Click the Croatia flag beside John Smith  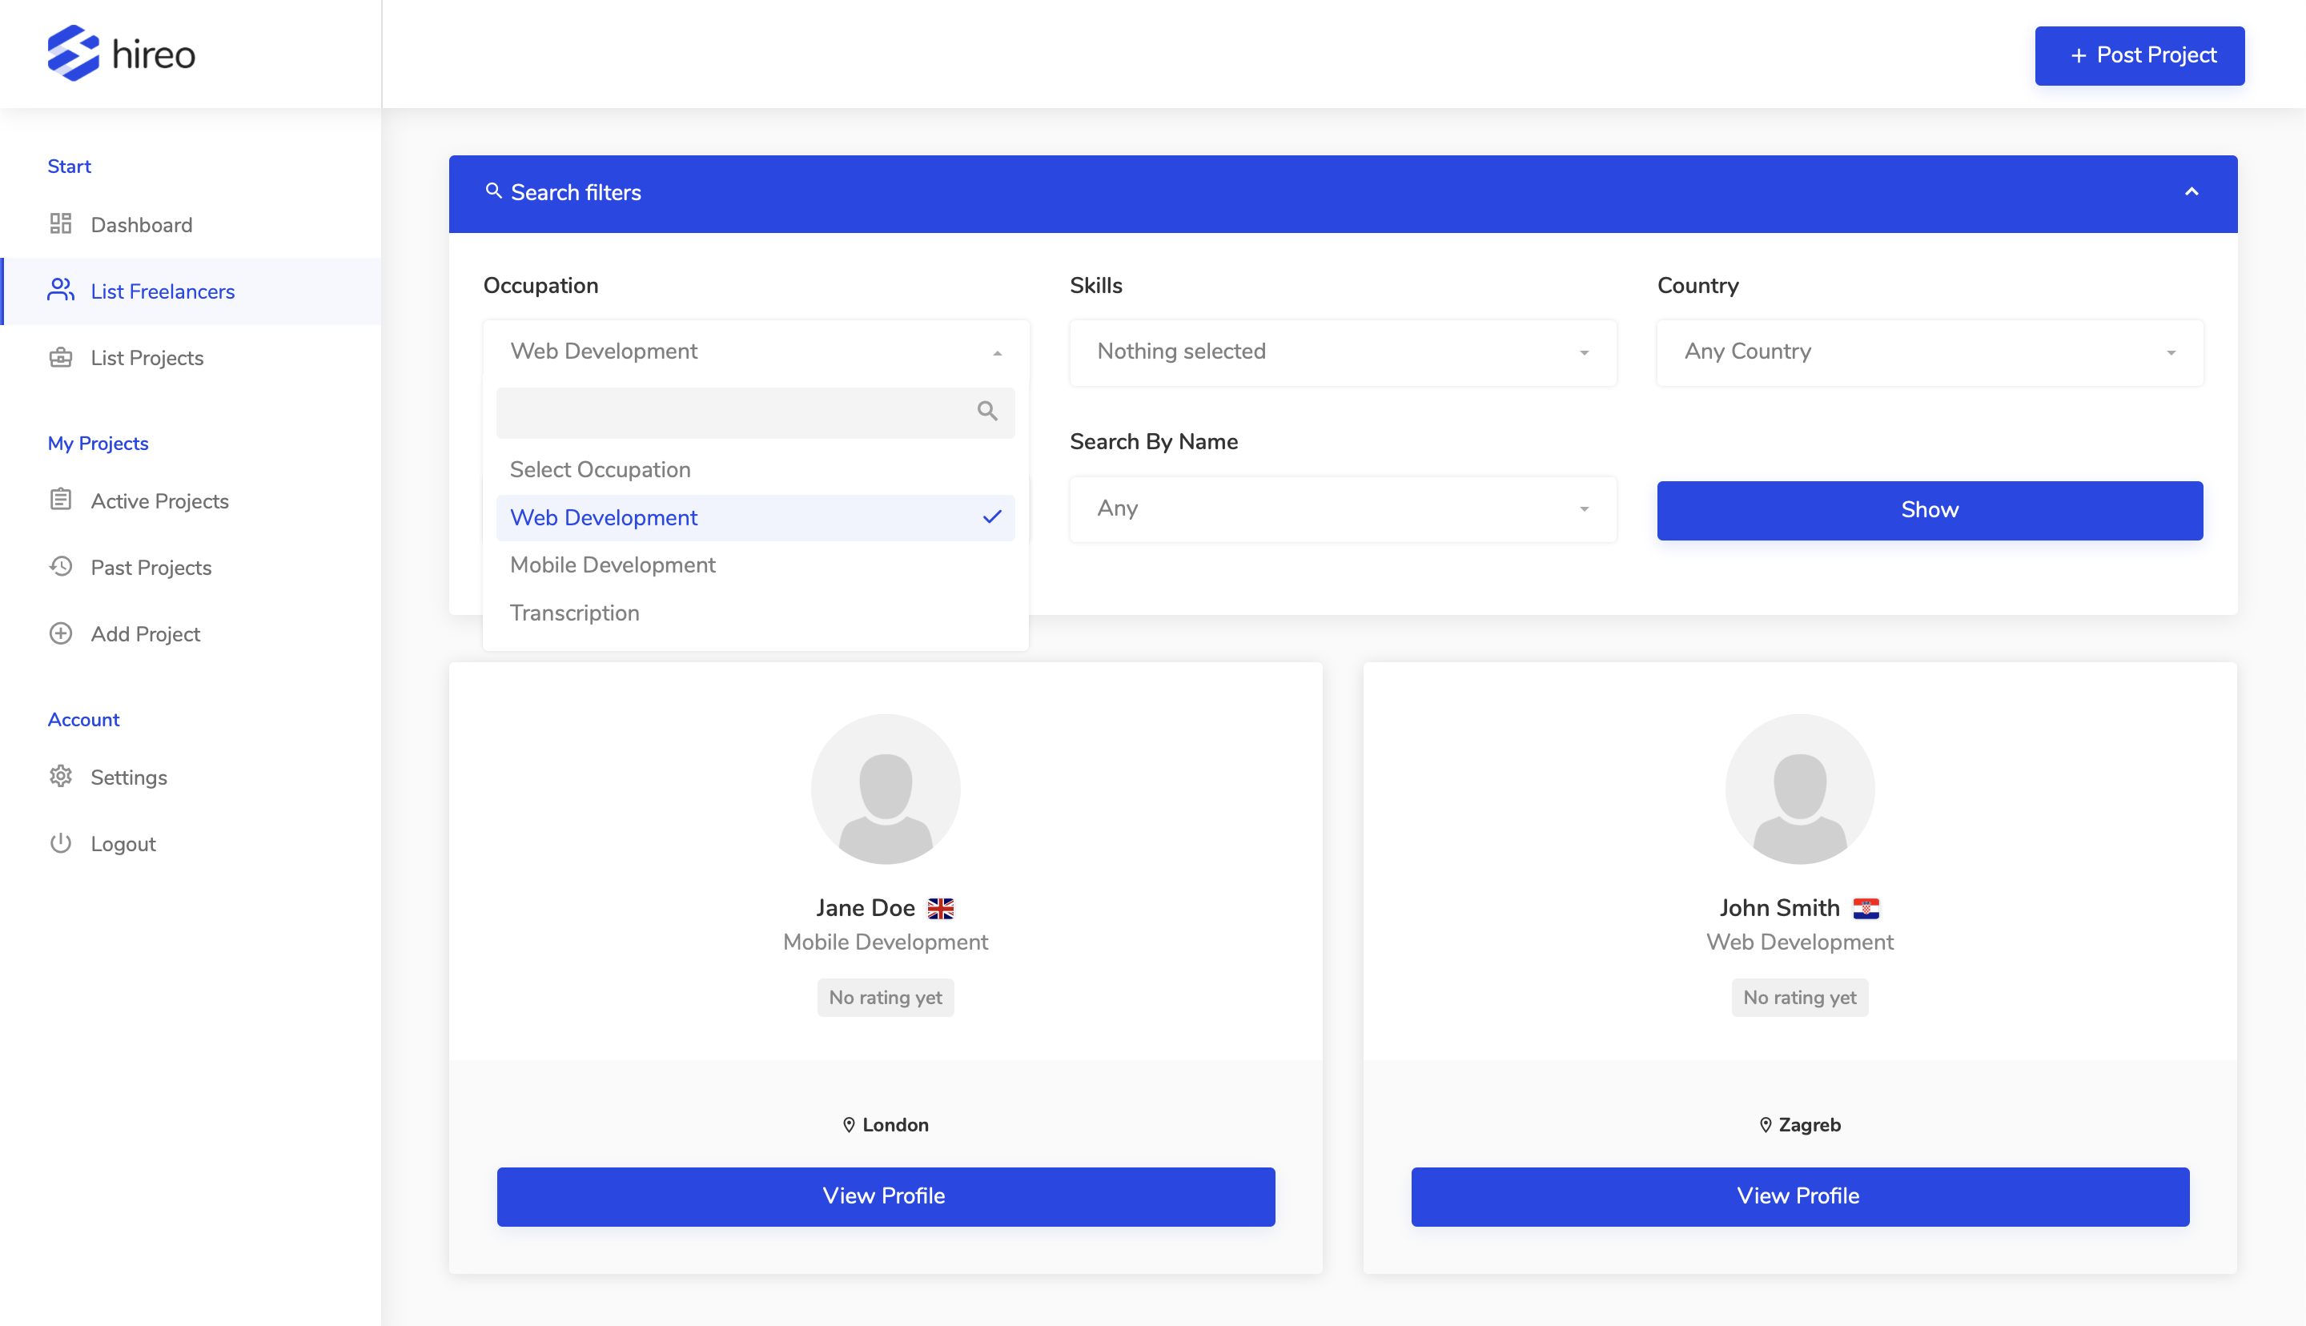click(1866, 908)
